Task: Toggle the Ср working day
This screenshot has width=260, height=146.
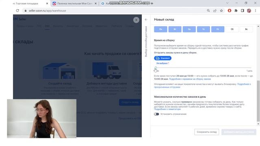Action: click(x=189, y=29)
